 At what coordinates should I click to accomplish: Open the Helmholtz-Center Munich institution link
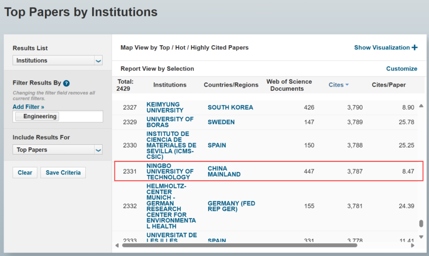(171, 206)
